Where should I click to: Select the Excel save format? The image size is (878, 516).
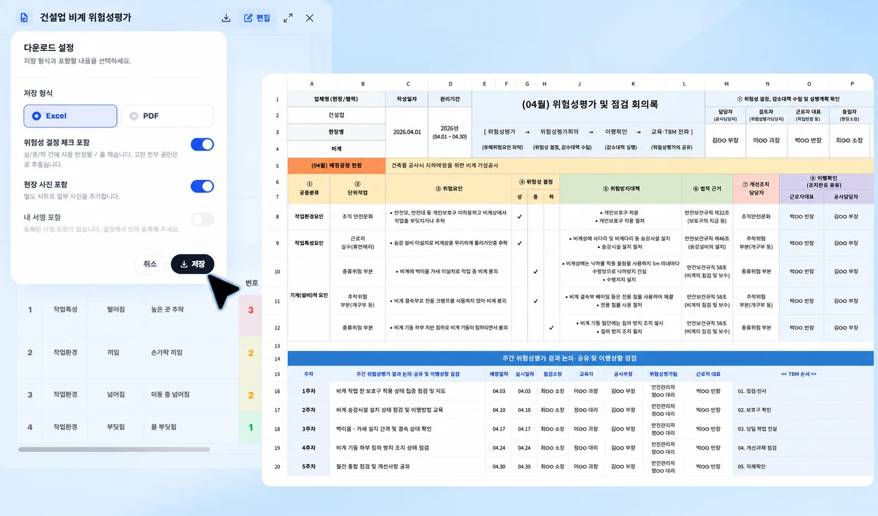70,116
